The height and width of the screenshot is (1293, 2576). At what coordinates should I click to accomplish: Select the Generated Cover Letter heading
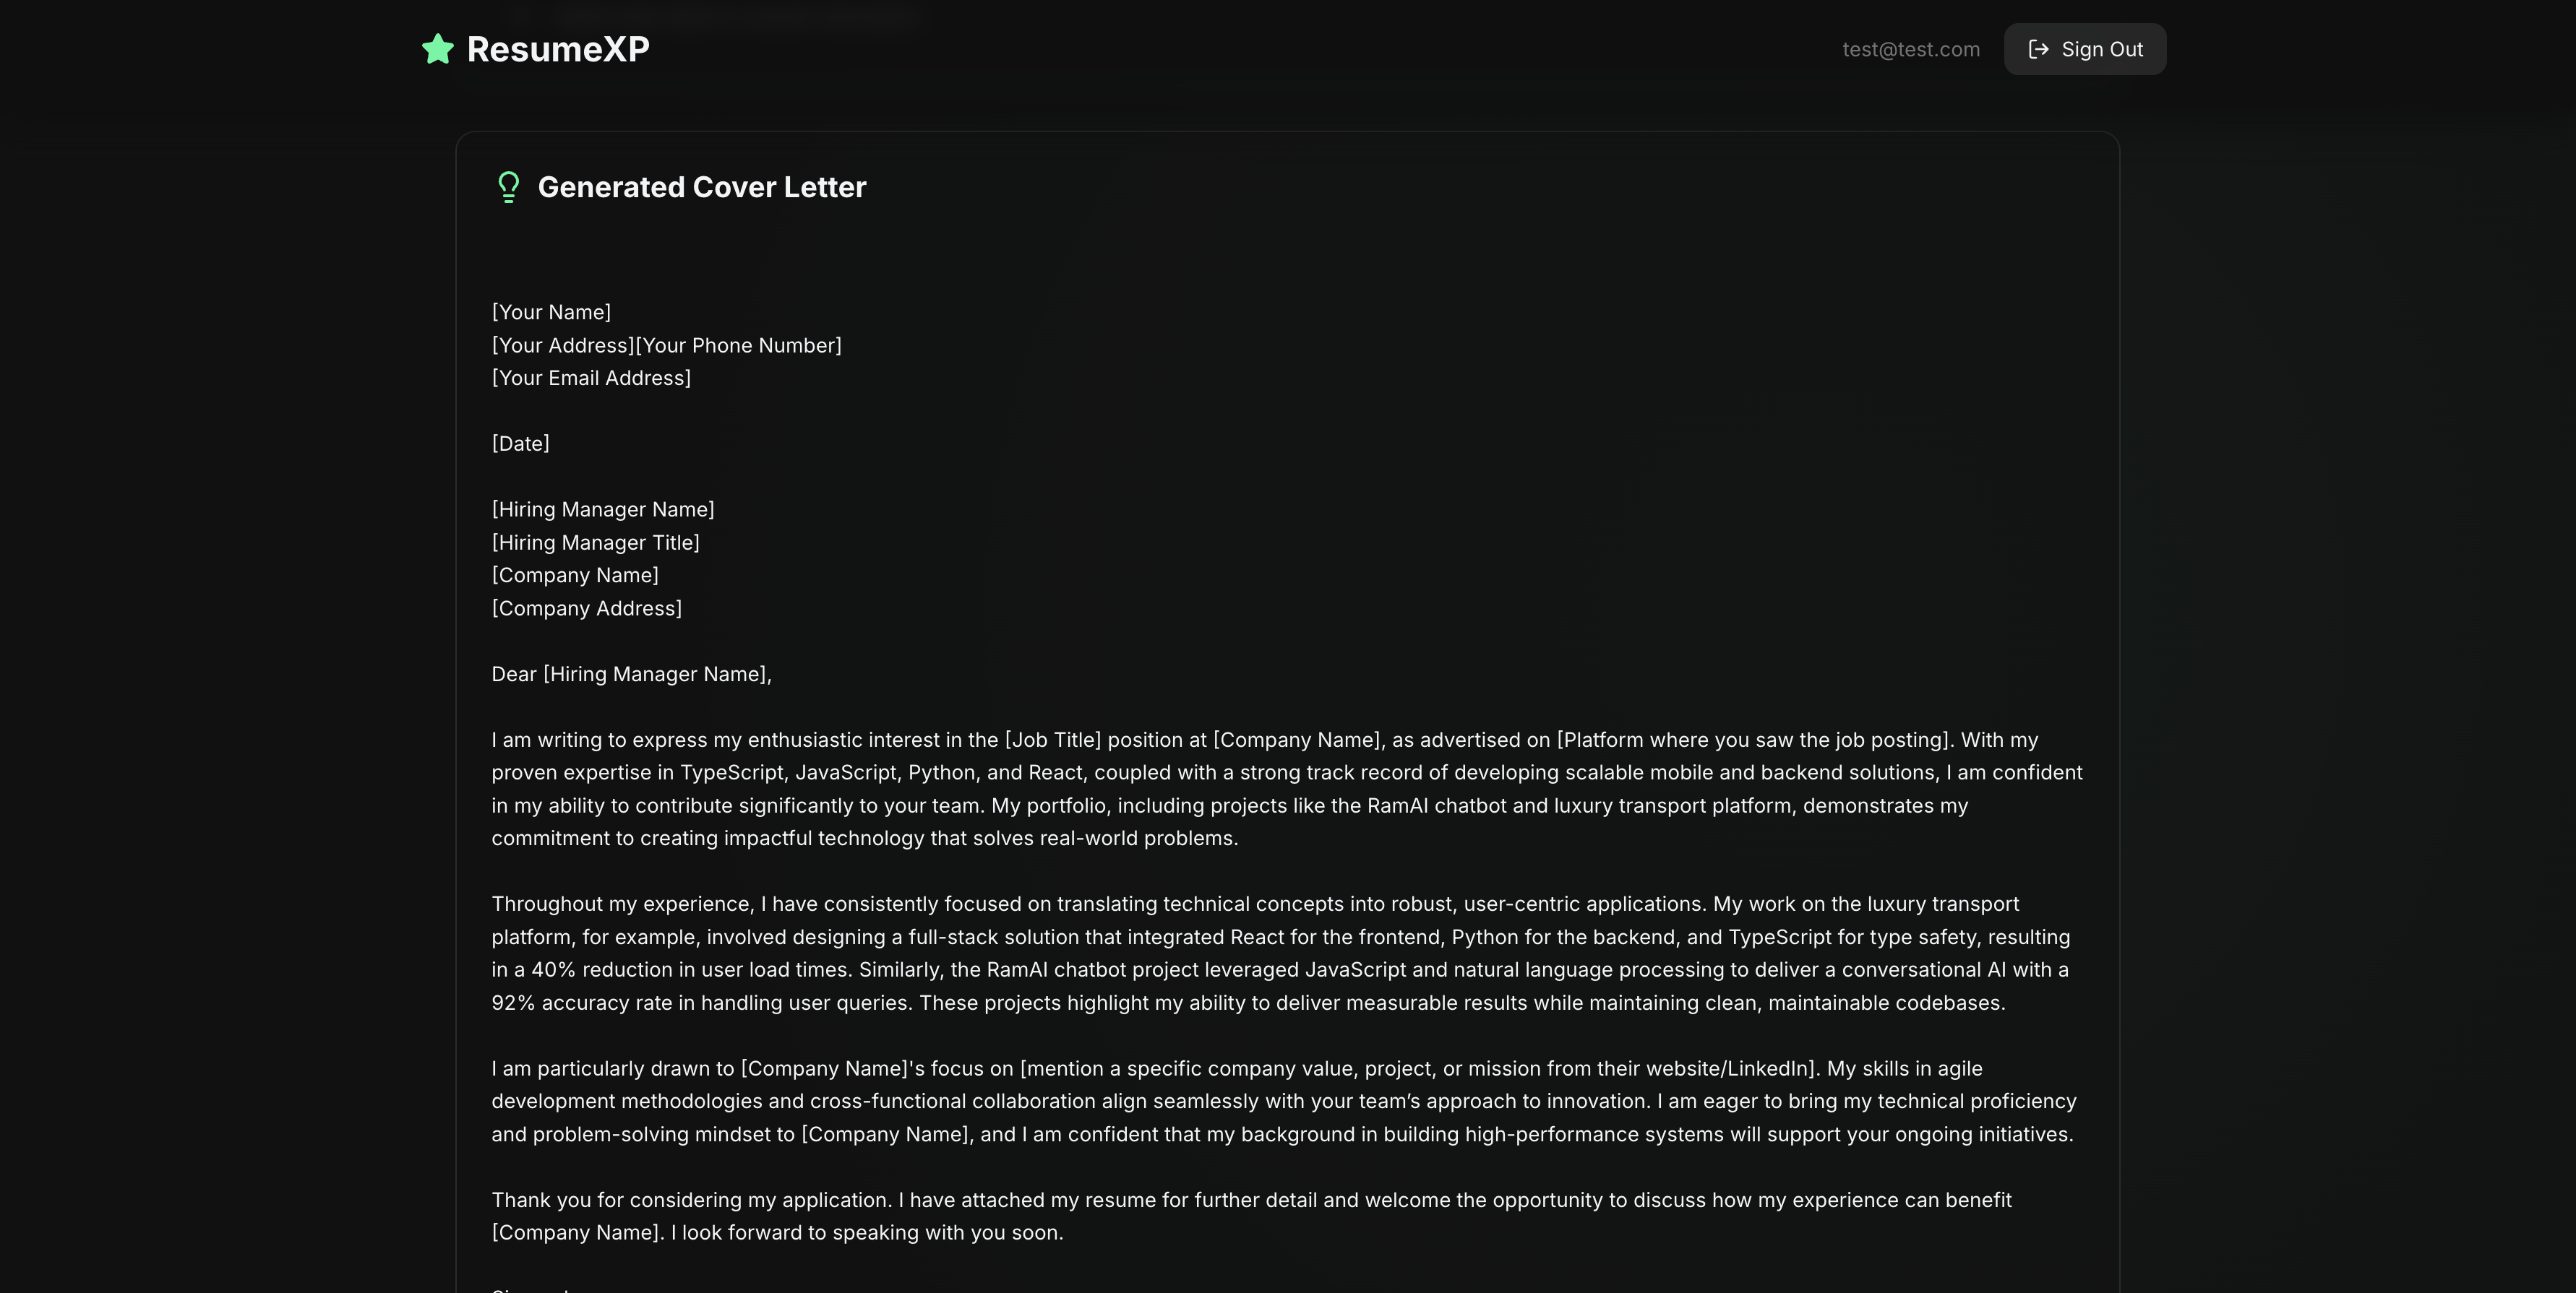(x=701, y=187)
